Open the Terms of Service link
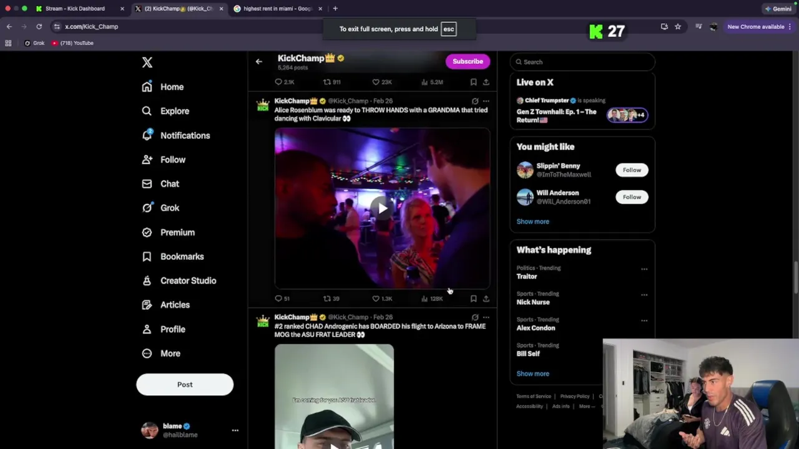This screenshot has height=449, width=799. (x=534, y=397)
